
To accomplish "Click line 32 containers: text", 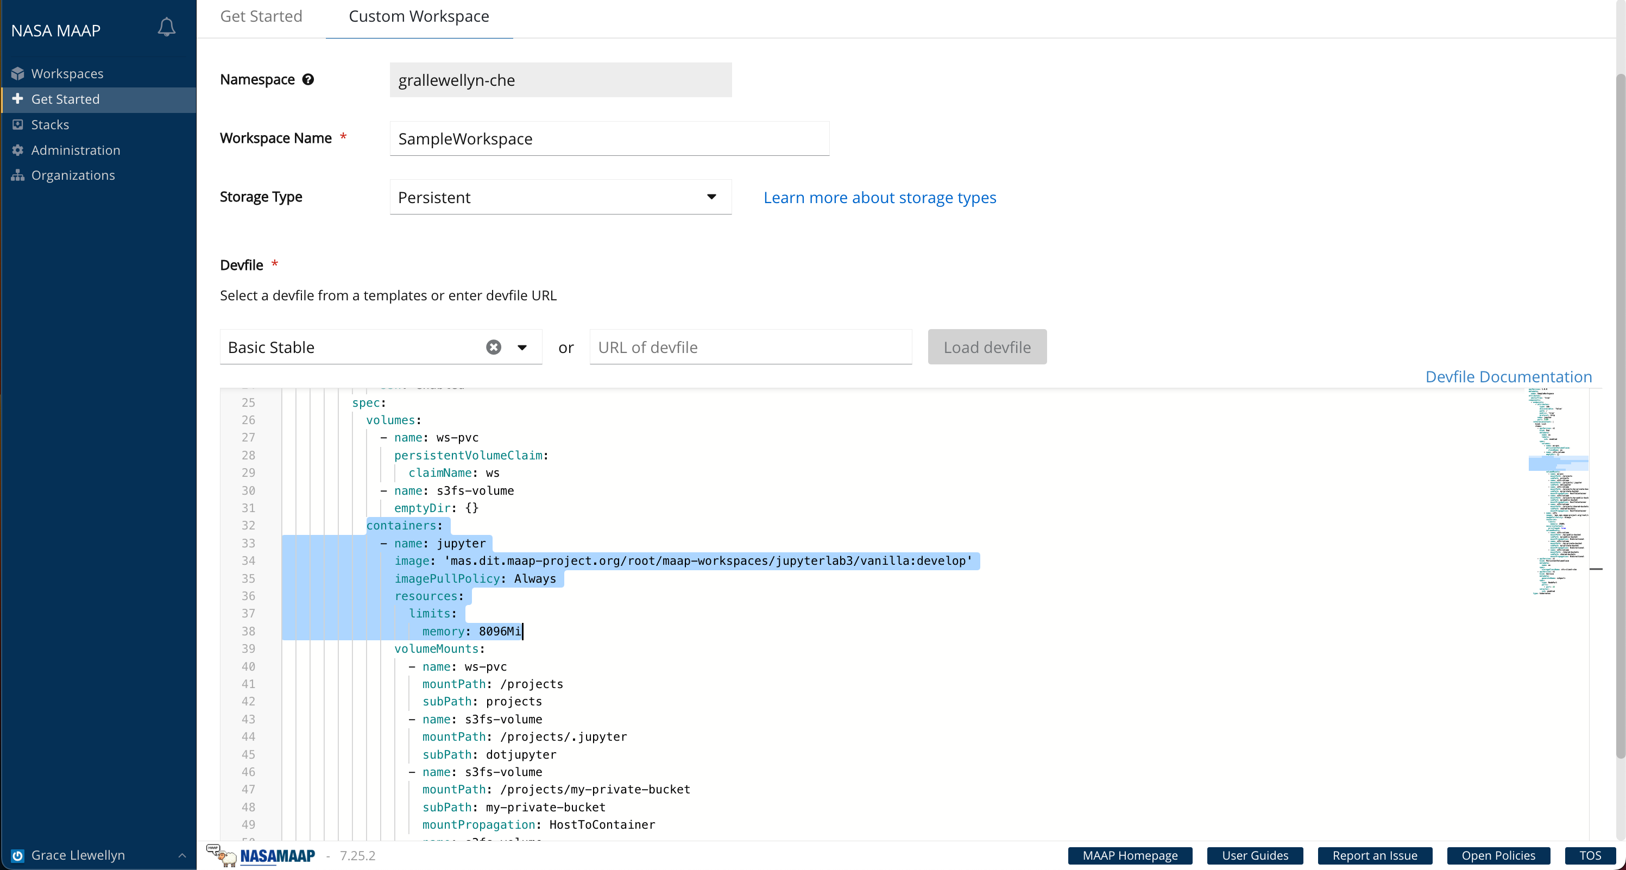I will click(405, 525).
